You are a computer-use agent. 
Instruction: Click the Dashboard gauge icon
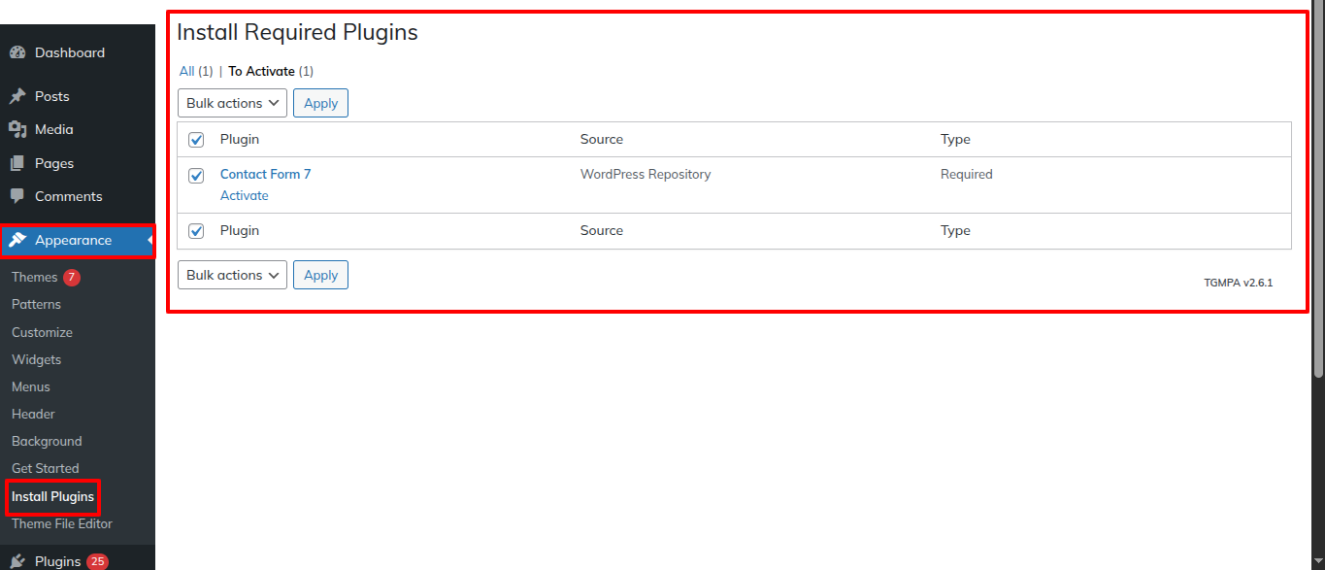point(17,52)
